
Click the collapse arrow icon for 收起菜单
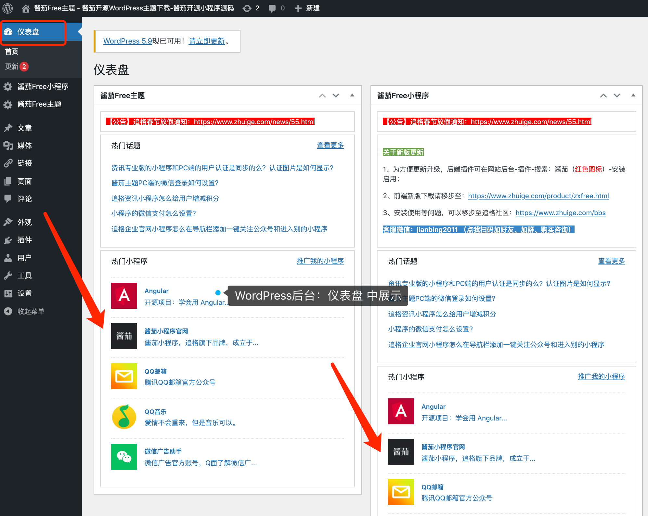8,311
